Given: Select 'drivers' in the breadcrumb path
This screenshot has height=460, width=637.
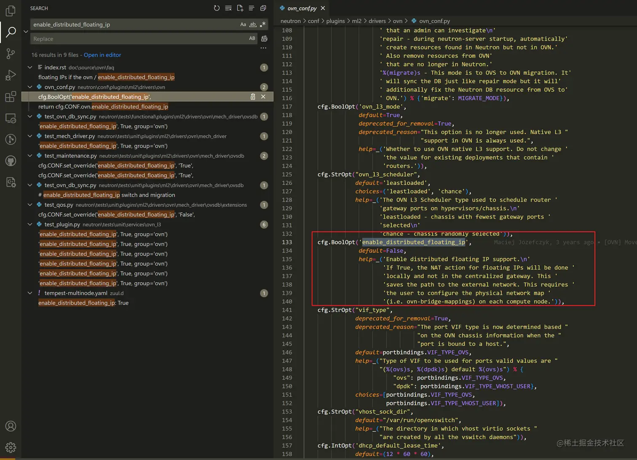Looking at the screenshot, I should coord(377,21).
